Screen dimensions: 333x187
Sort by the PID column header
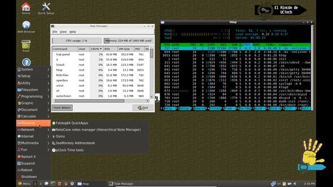click(139, 49)
